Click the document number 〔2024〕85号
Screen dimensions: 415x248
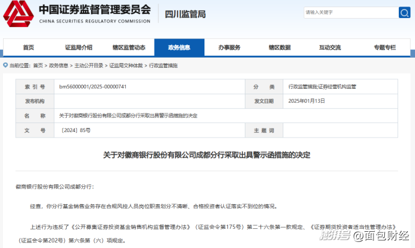pos(75,130)
